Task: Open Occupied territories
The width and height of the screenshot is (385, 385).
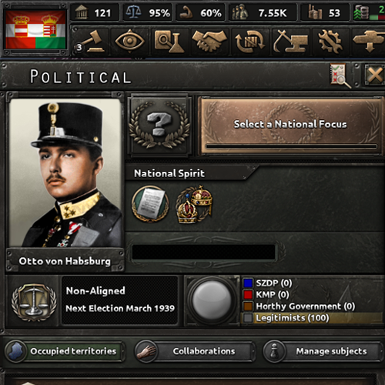Action: coord(64,351)
